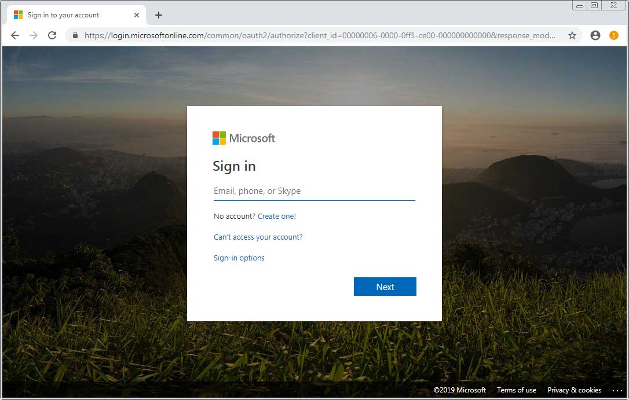Image resolution: width=629 pixels, height=400 pixels.
Task: Open a new browser tab
Action: 159,15
